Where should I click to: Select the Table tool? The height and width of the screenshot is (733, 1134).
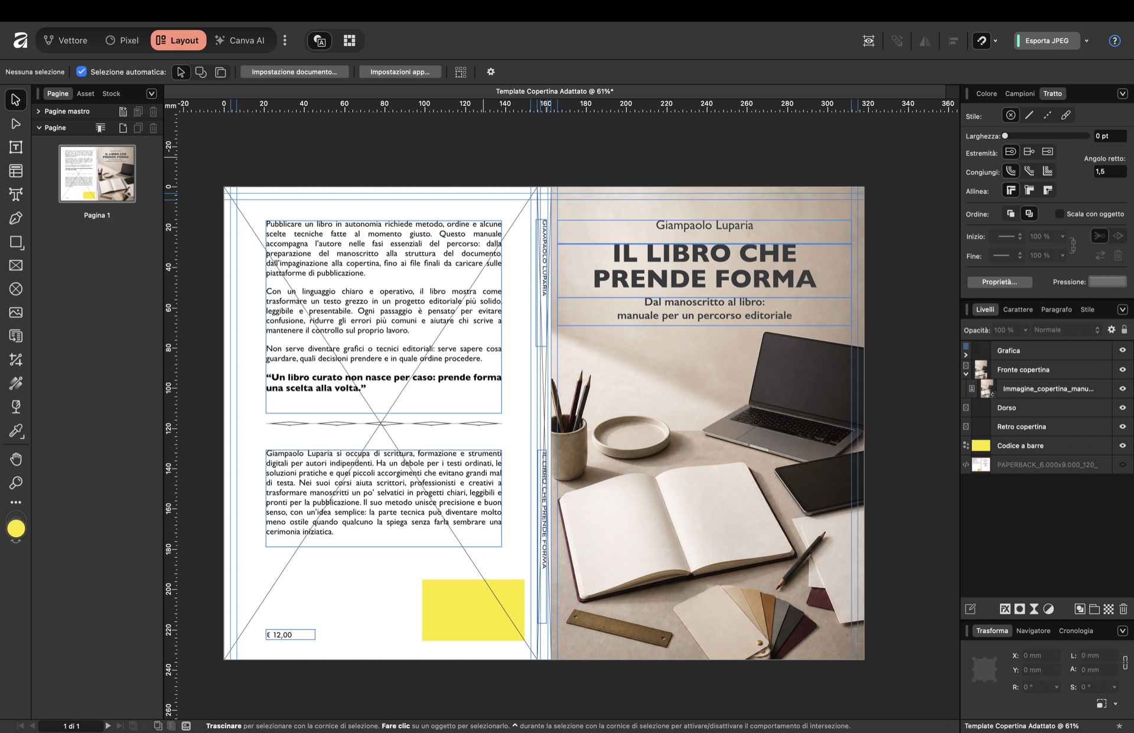coord(16,171)
